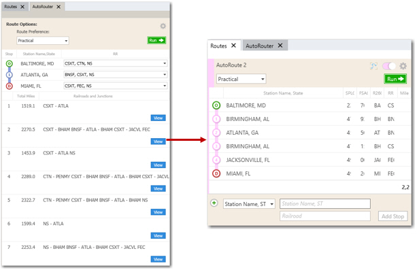
Task: Expand the Miami railroad dropdown CSXT, FEC, NS
Action: 116,86
